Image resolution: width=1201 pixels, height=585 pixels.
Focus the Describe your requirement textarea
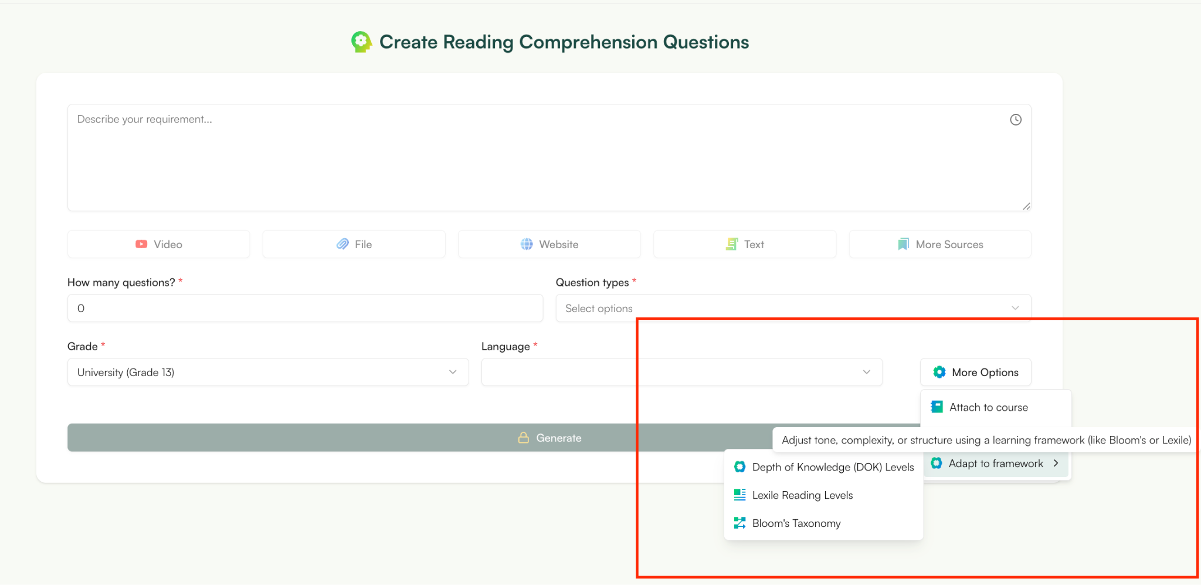coord(549,158)
